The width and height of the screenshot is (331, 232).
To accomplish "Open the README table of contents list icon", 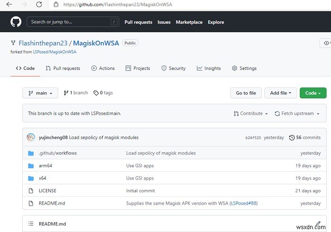I will click(31, 223).
